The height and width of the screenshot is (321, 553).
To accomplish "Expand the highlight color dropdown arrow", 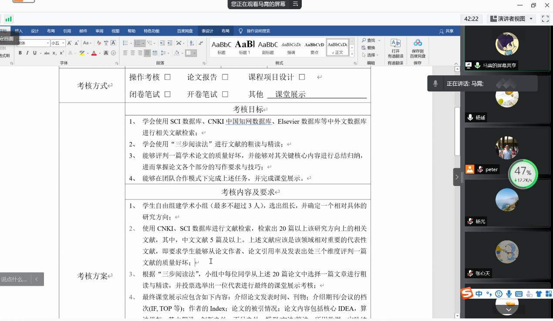I will [88, 53].
